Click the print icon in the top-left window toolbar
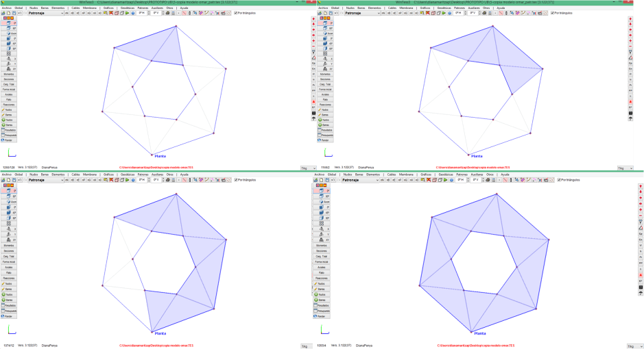Image resolution: width=644 pixels, height=349 pixels. tap(165, 13)
